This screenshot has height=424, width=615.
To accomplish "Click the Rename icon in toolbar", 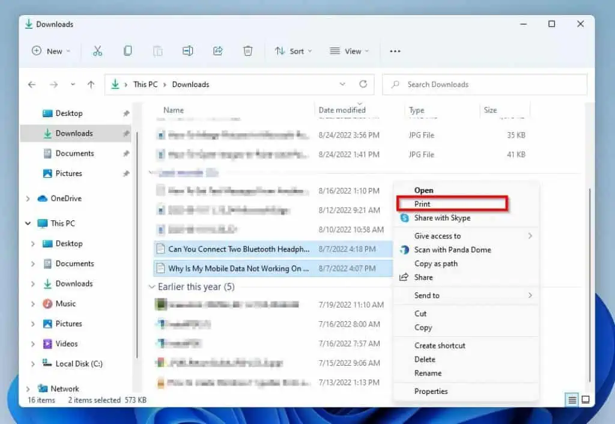I will pyautogui.click(x=187, y=51).
